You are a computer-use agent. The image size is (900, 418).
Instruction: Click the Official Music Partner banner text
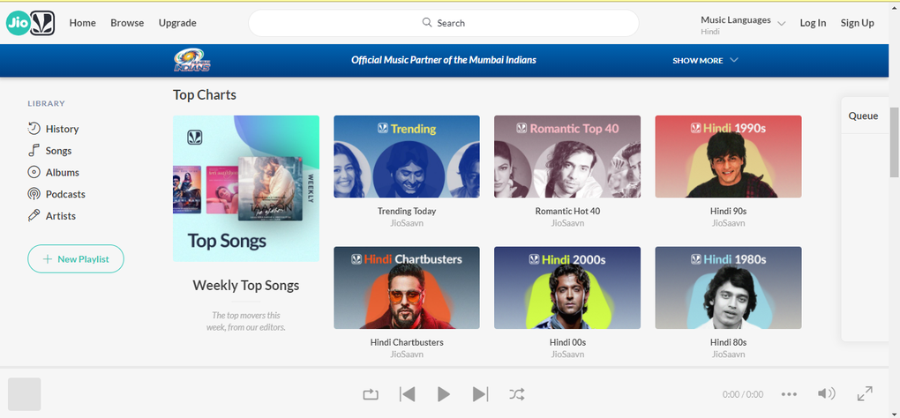(x=444, y=60)
